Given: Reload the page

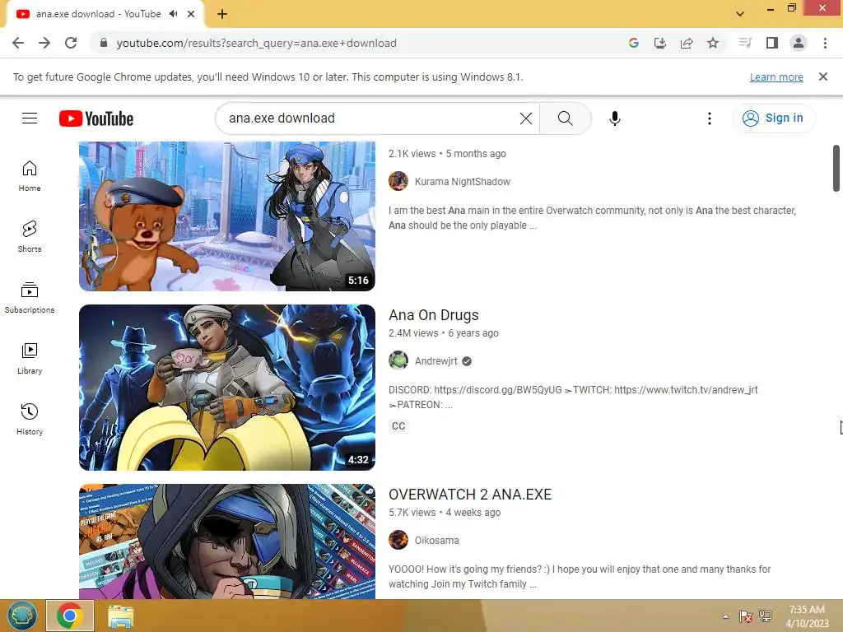Looking at the screenshot, I should pos(71,43).
